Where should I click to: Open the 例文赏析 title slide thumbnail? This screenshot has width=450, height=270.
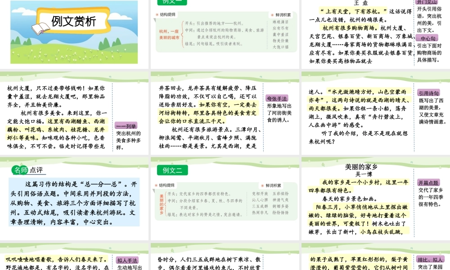point(74,32)
